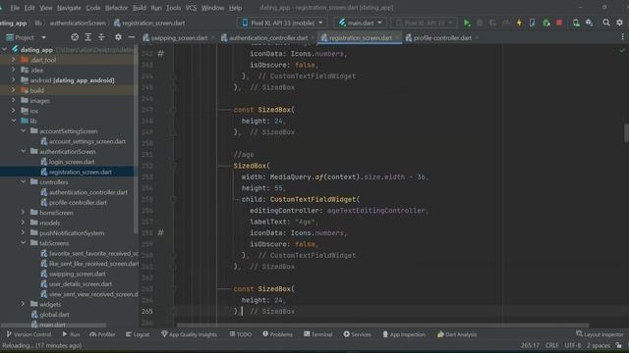This screenshot has width=629, height=353.
Task: Switch to authentication_controller.dart tab
Action: (x=268, y=37)
